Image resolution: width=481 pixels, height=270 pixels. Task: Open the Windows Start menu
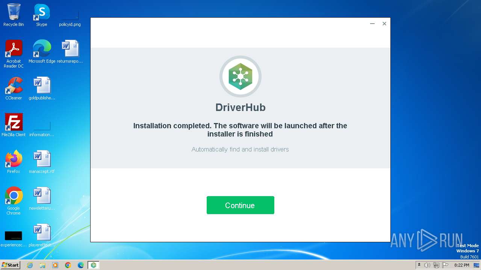11,265
